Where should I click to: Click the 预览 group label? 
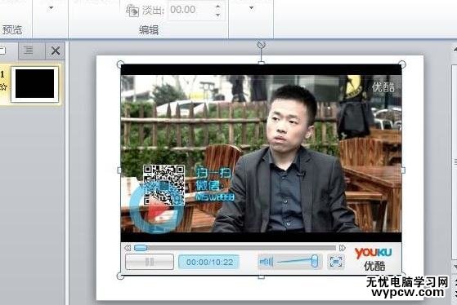tap(12, 29)
